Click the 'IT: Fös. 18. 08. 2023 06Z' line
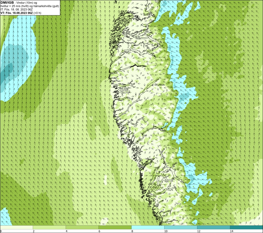This screenshot has width=263, height=233. (17, 9)
